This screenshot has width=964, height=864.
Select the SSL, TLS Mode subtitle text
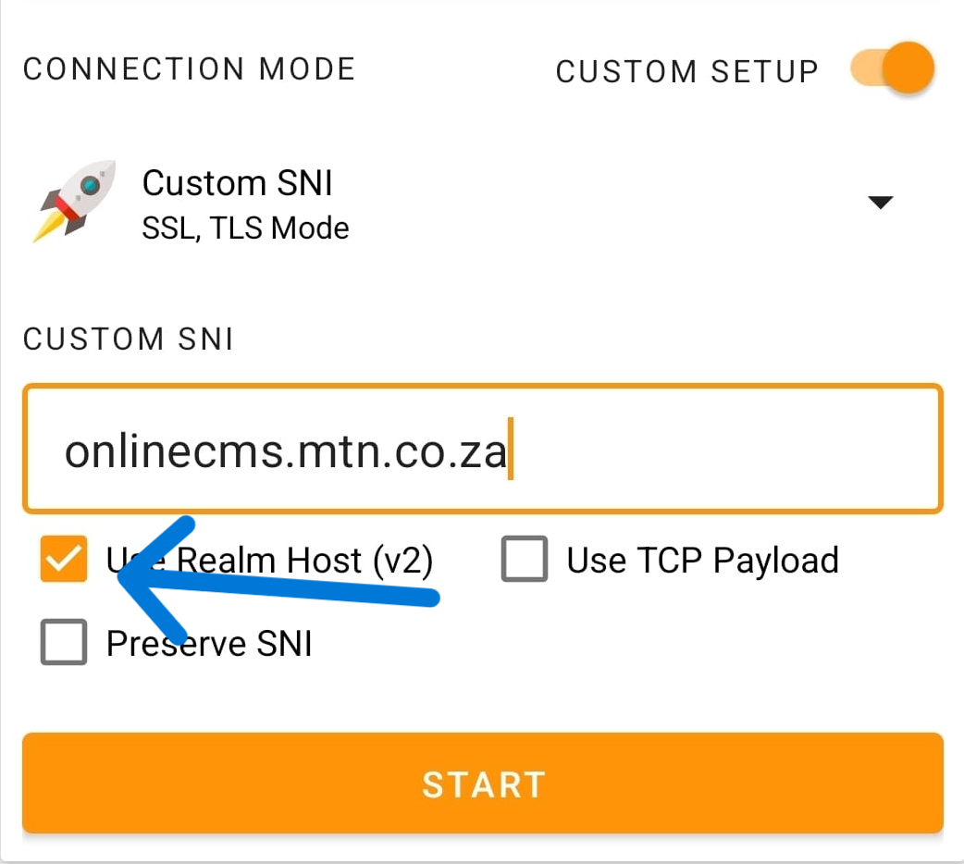(x=245, y=228)
